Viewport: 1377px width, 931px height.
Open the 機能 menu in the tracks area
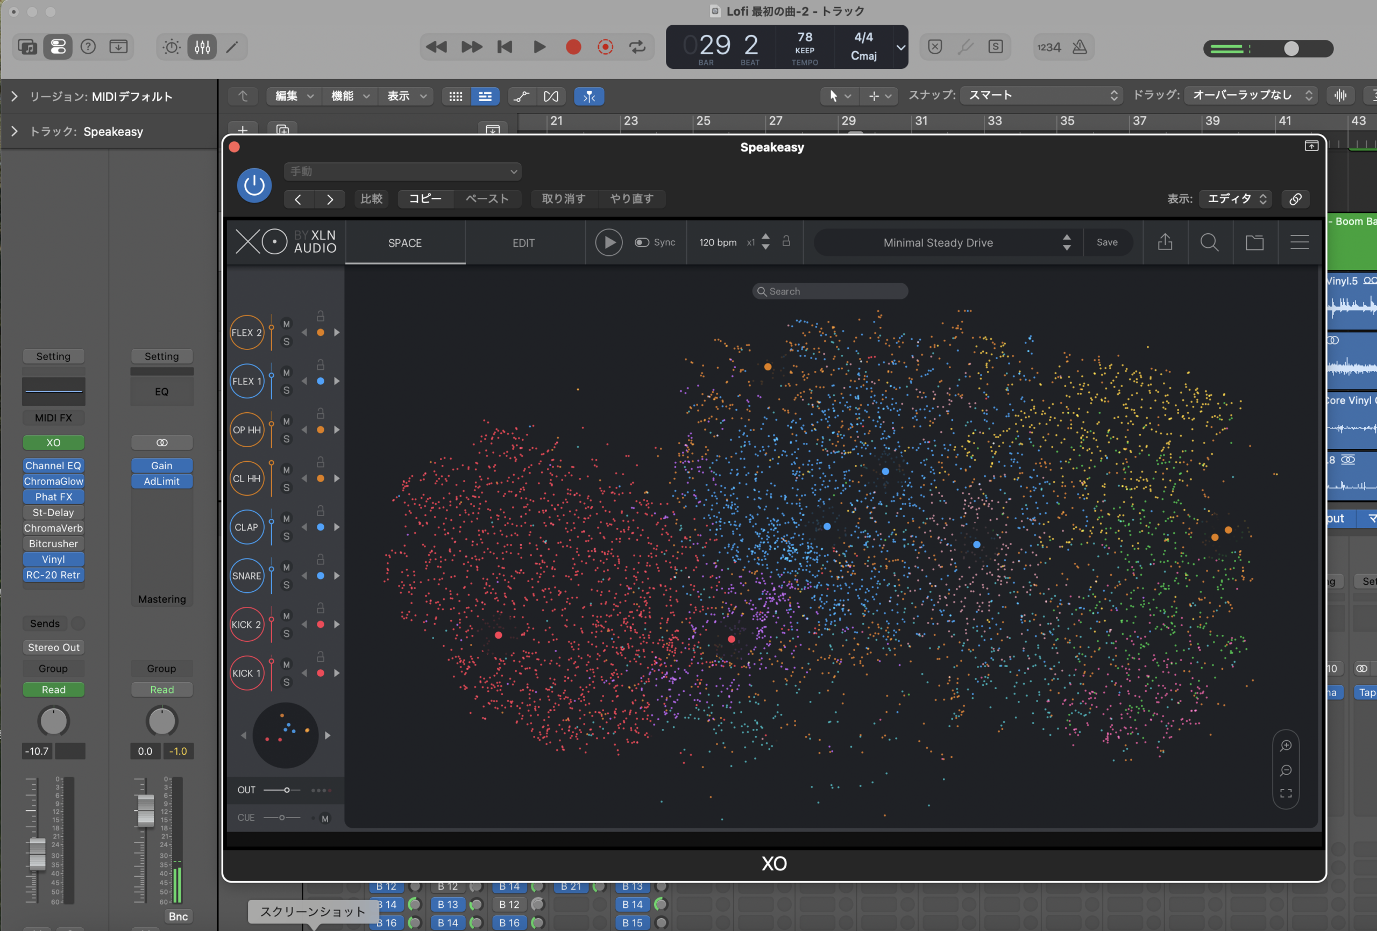[x=350, y=96]
